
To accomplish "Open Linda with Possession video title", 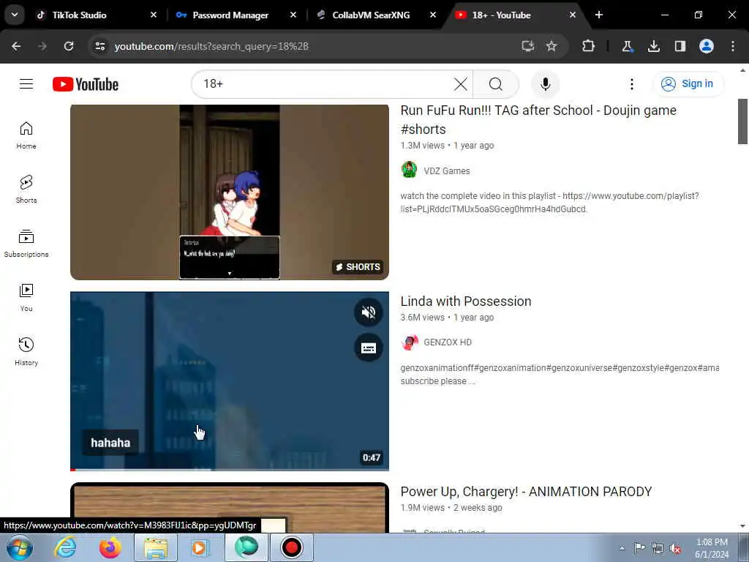I will (466, 301).
